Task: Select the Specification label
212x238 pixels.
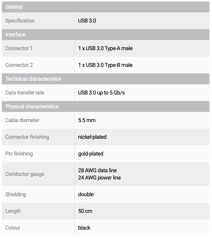Action: (20, 21)
